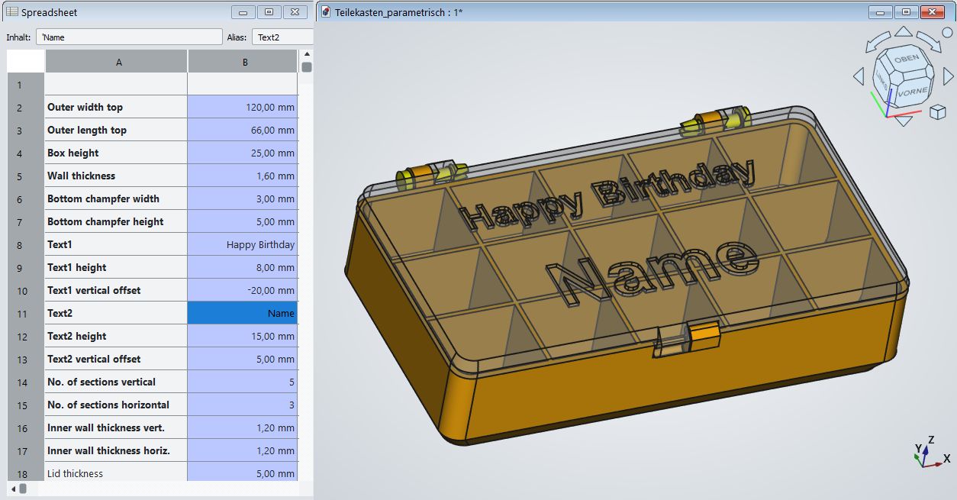Click the Teilekasten_parametrisch window title icon
957x500 pixels.
point(327,11)
